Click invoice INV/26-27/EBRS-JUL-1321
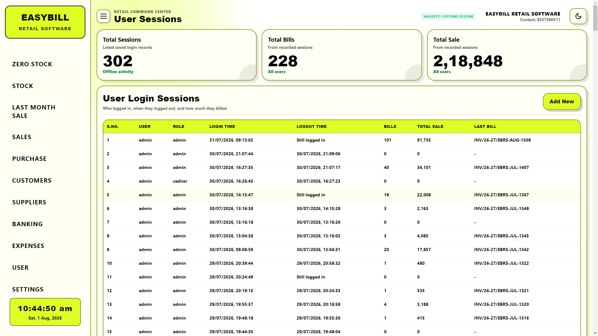This screenshot has height=336, width=598. click(501, 291)
